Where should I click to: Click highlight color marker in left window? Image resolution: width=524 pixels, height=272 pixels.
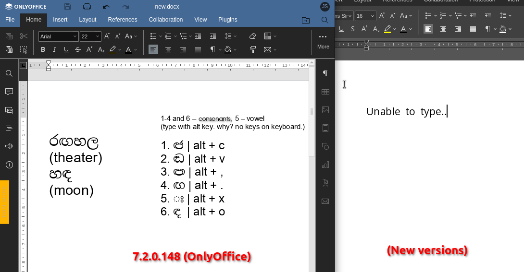(x=112, y=50)
